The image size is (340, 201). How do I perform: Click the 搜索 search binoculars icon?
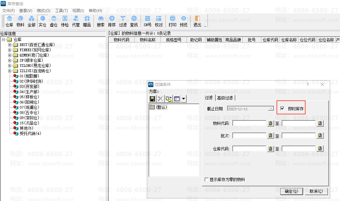point(100,21)
